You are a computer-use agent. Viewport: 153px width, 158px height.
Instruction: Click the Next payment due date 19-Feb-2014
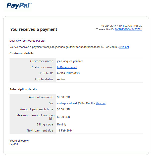(65, 130)
